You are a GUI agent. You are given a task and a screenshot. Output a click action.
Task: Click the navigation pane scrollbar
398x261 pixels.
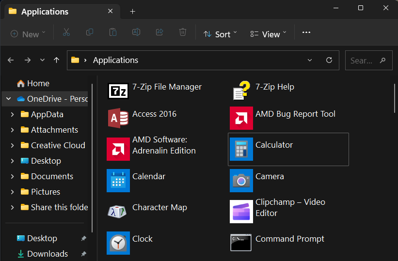[92, 158]
